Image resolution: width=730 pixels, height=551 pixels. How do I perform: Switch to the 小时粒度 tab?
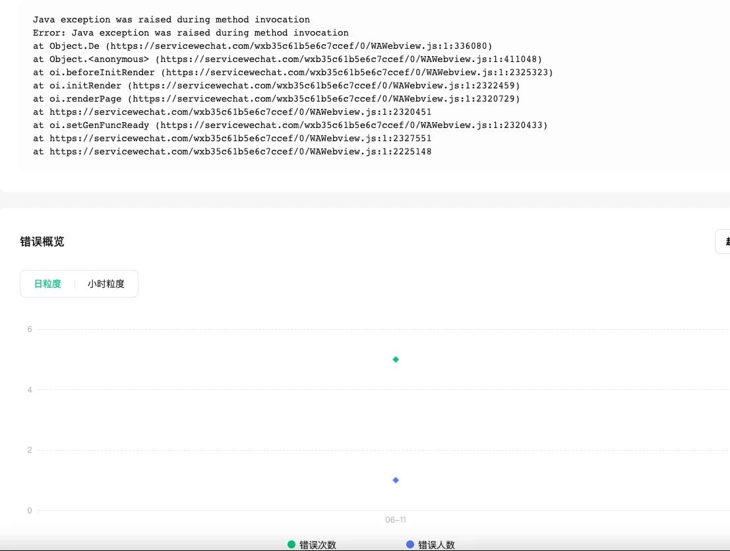point(106,284)
